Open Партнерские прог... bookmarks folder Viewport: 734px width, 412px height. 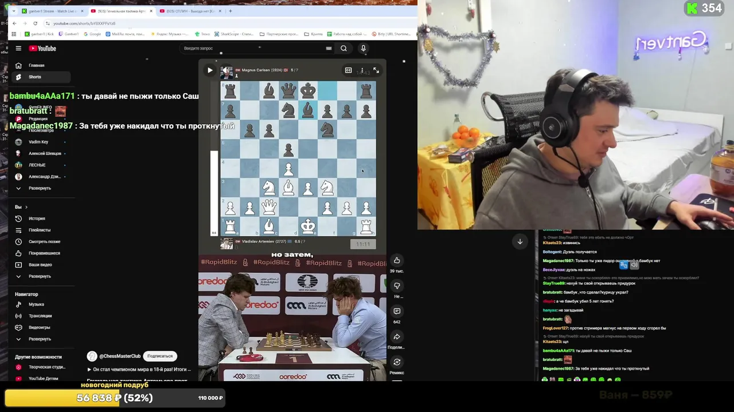(x=280, y=34)
